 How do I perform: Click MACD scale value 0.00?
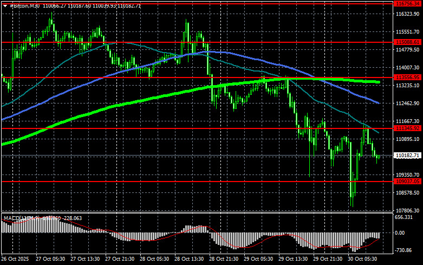coord(400,232)
